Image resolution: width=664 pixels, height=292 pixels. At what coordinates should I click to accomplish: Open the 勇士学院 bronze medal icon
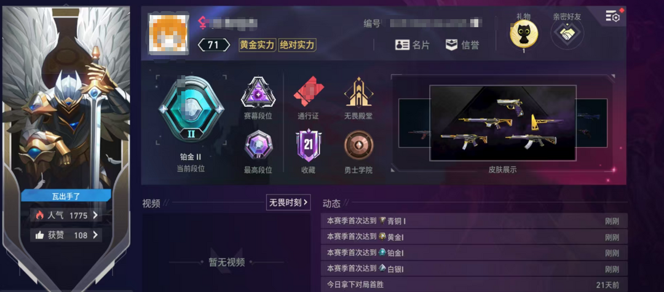pos(358,145)
